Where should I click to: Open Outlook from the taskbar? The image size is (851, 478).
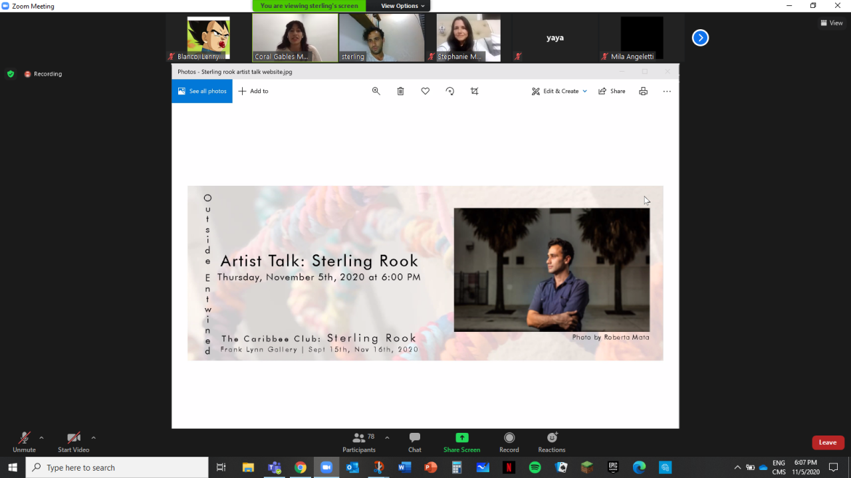[352, 467]
